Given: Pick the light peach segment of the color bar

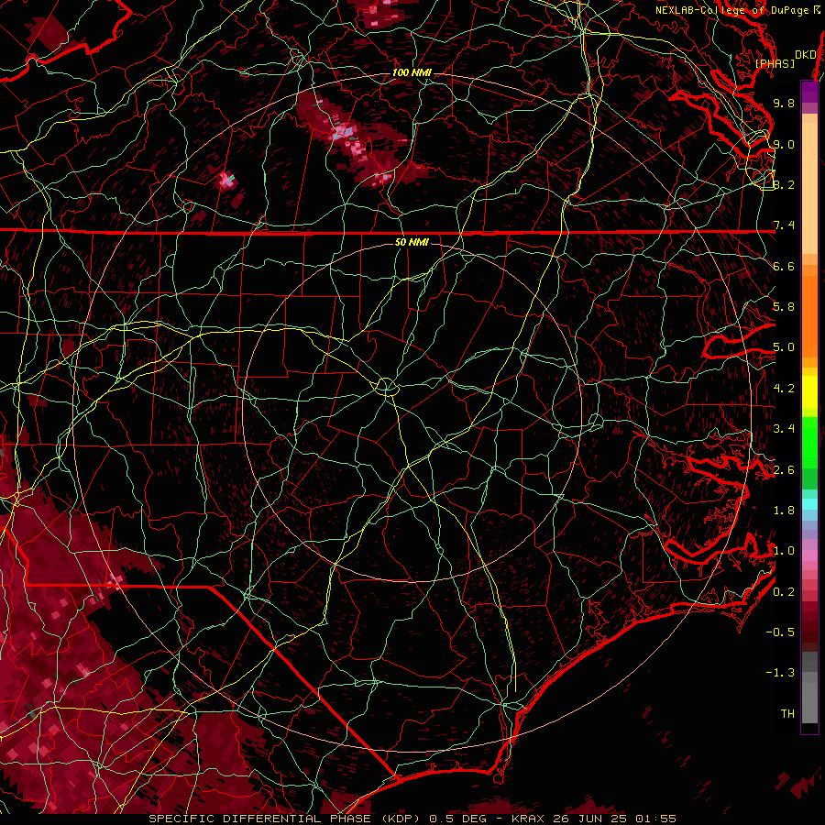Looking at the screenshot, I should [809, 187].
